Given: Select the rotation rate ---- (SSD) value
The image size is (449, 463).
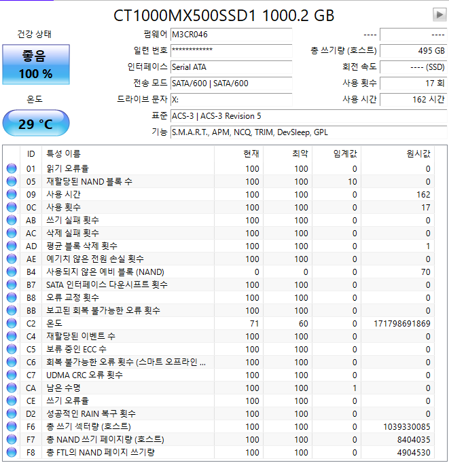Looking at the screenshot, I should click(x=413, y=67).
